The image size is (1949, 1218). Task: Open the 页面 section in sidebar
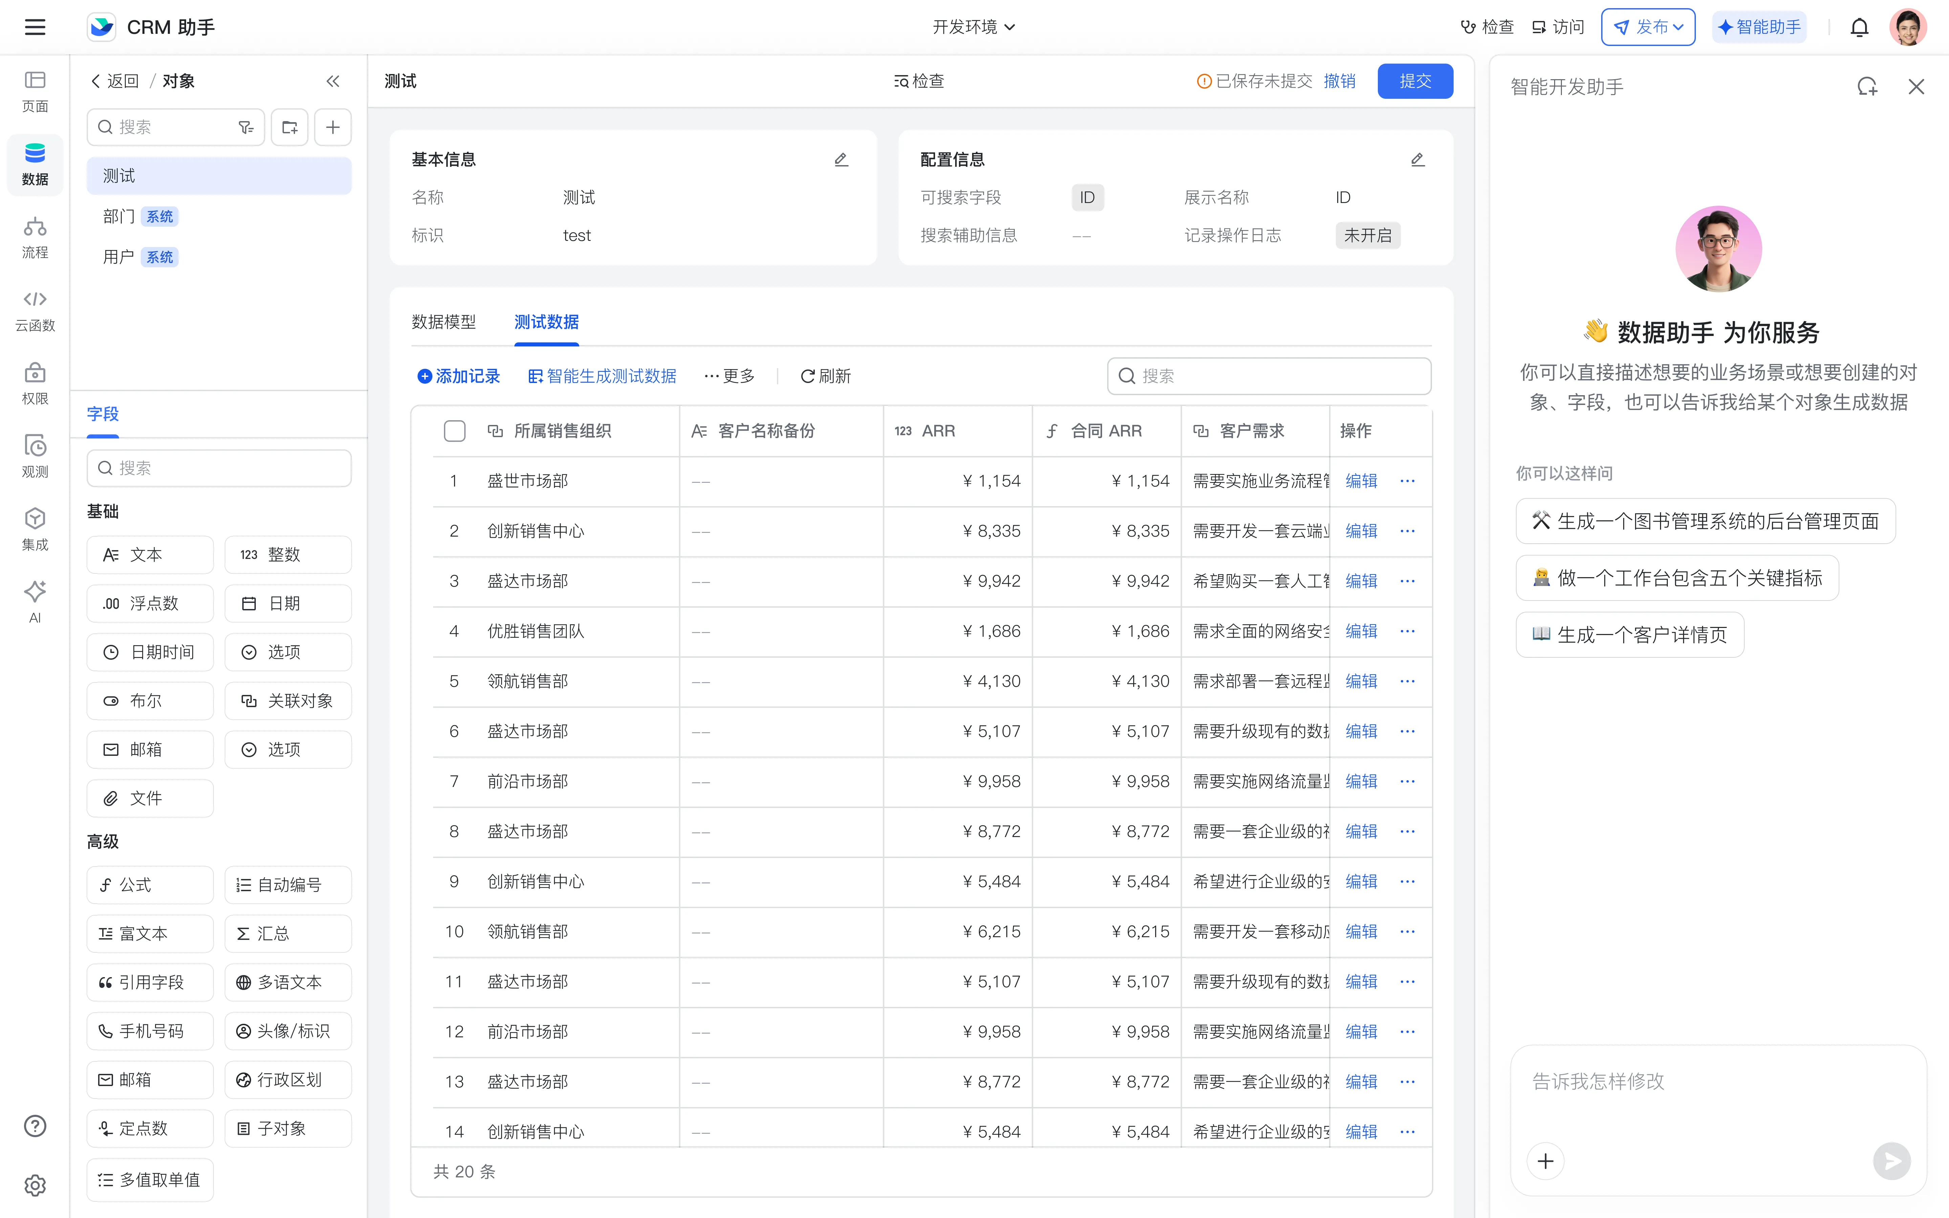(x=35, y=91)
